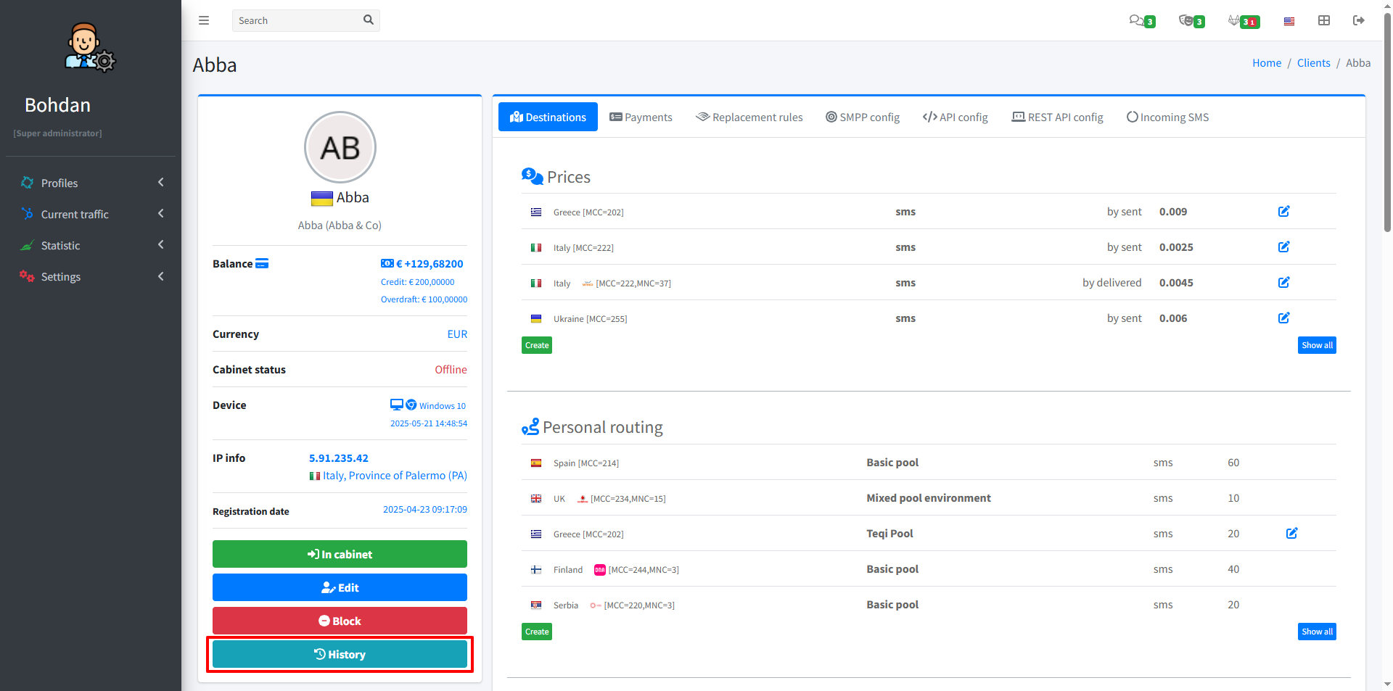Expand the Current traffic sidebar menu

91,215
